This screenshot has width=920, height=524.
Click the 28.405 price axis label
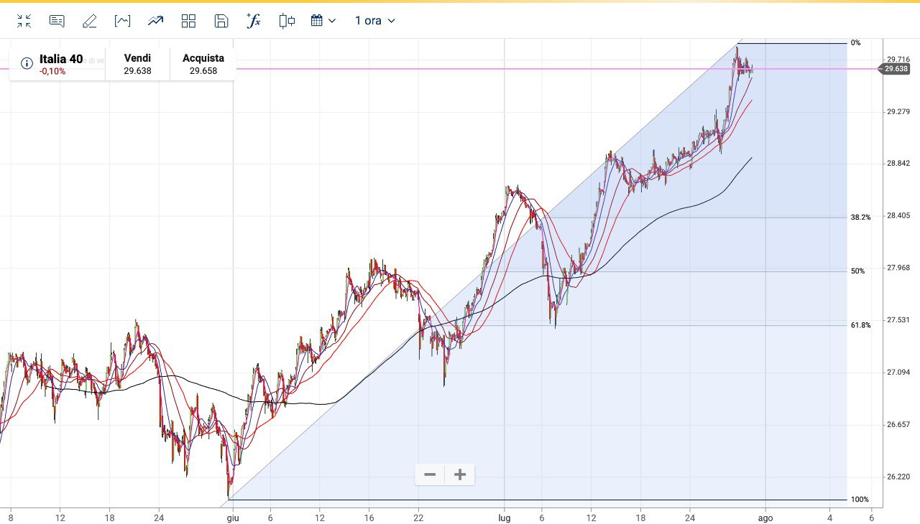898,215
